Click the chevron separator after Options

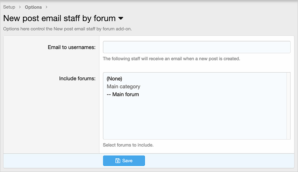click(47, 7)
